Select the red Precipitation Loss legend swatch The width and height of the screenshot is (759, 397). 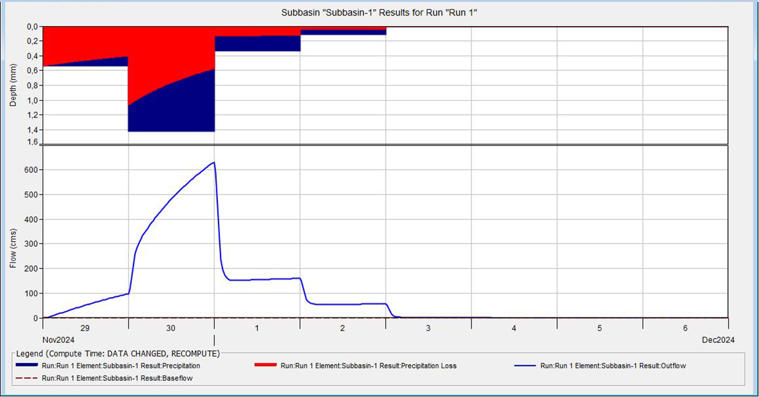coord(265,366)
